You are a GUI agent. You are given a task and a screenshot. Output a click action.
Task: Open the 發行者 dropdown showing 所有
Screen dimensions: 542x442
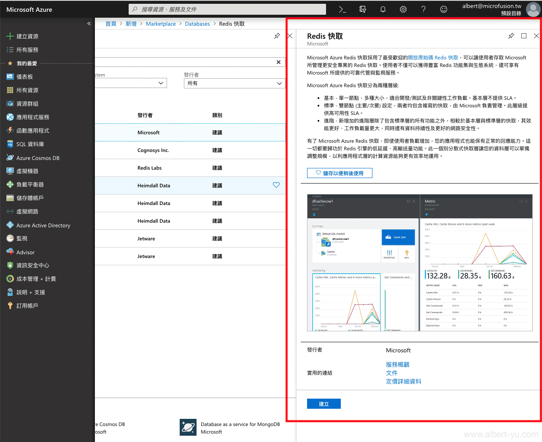click(x=235, y=83)
